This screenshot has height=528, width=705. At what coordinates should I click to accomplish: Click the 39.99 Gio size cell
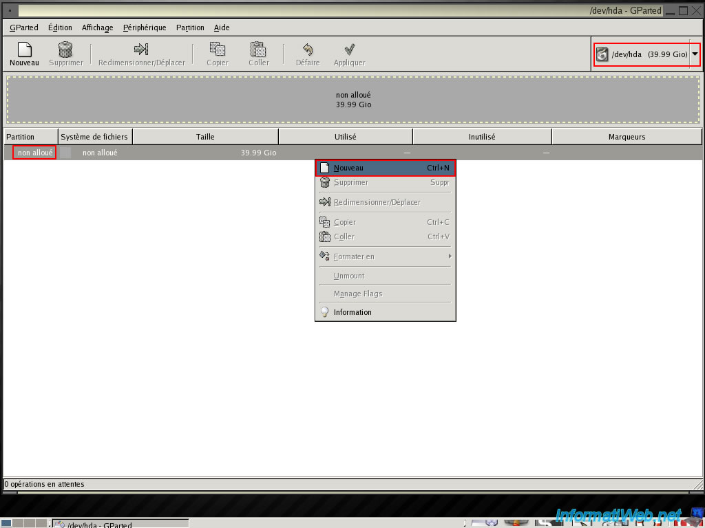(x=259, y=153)
